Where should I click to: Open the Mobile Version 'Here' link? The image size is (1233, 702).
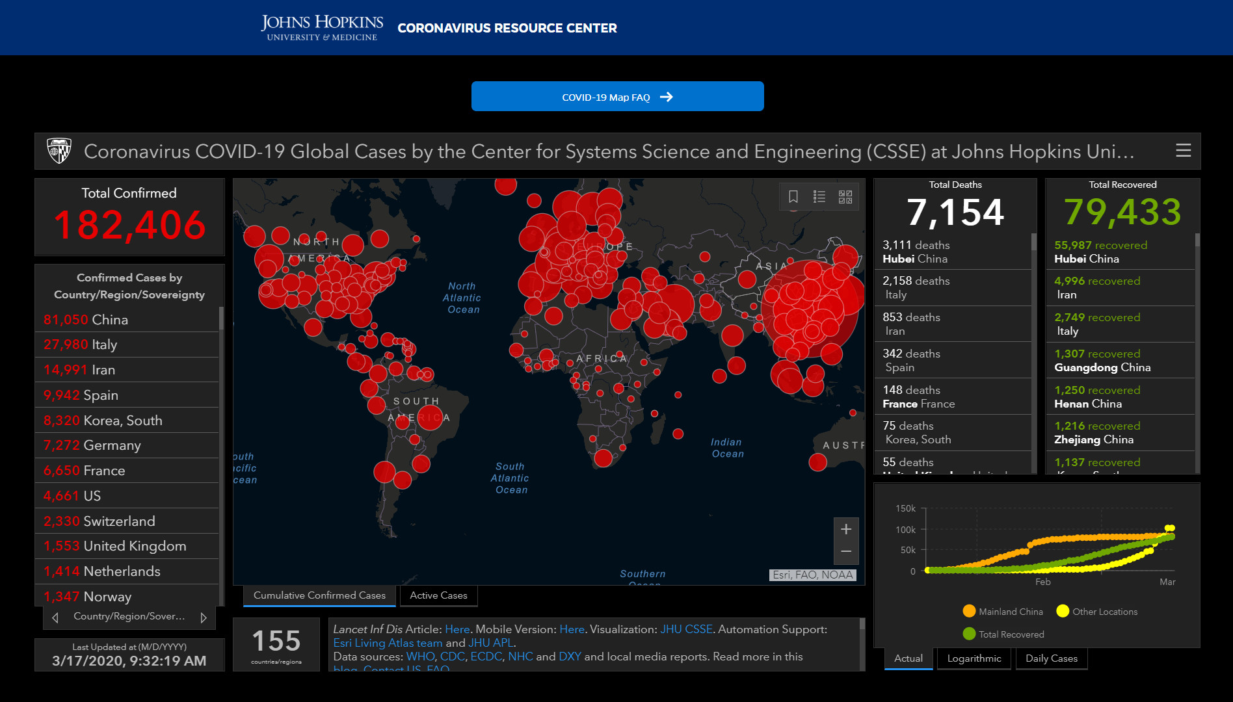point(572,629)
